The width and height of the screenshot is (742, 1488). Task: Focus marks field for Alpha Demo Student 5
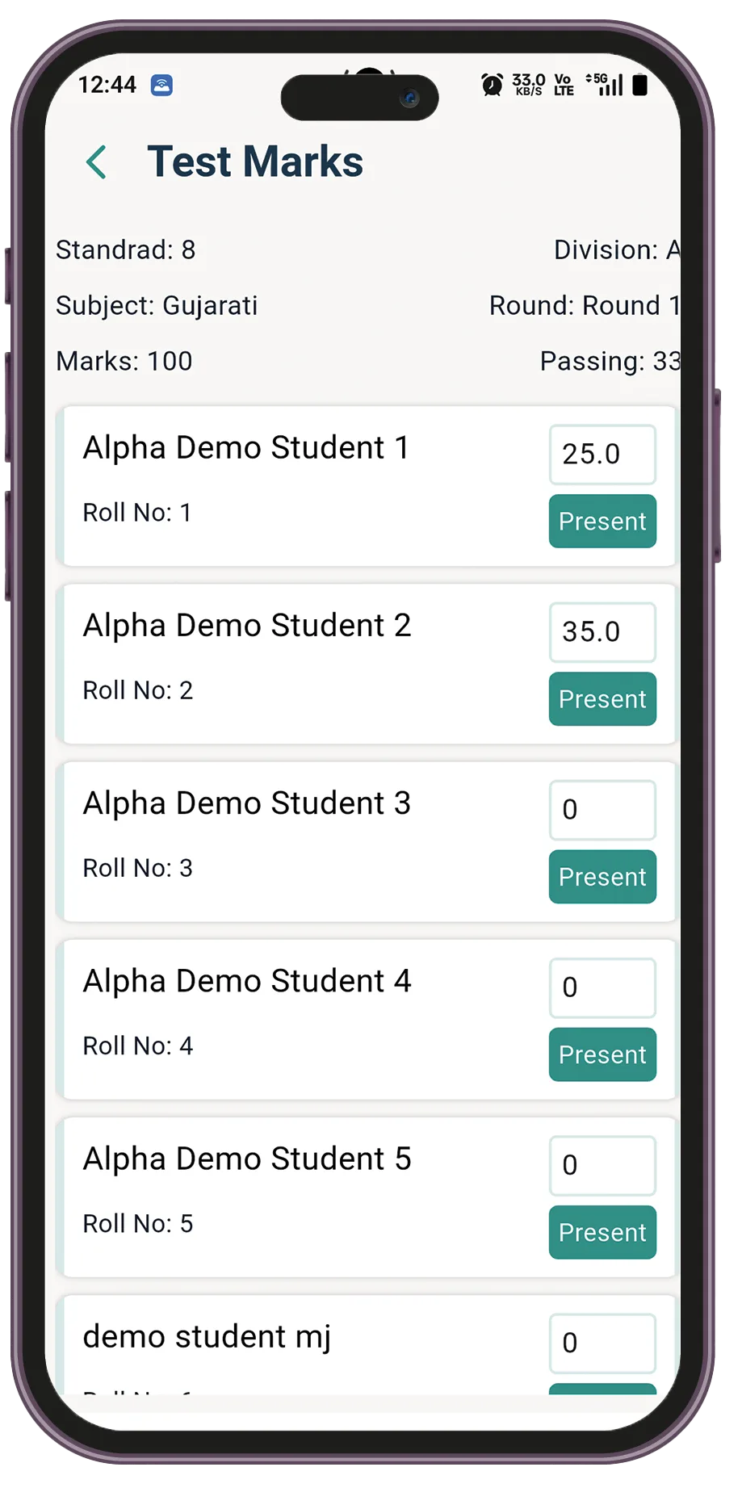pyautogui.click(x=602, y=1165)
